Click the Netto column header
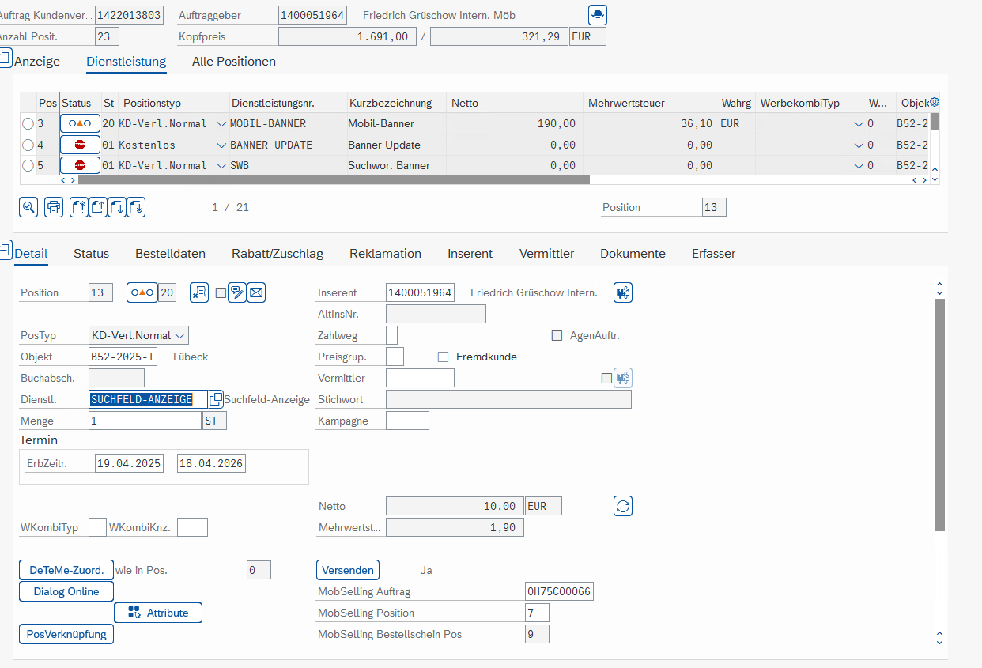Image resolution: width=982 pixels, height=668 pixels. coord(515,103)
